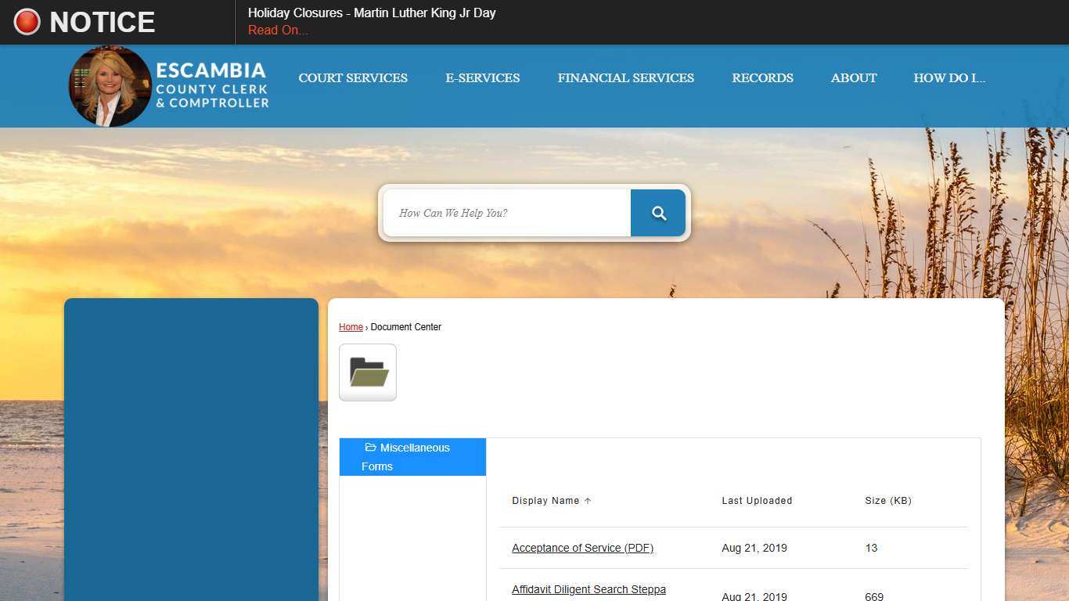This screenshot has width=1069, height=601.
Task: Click the magnifying glass search icon
Action: point(657,212)
